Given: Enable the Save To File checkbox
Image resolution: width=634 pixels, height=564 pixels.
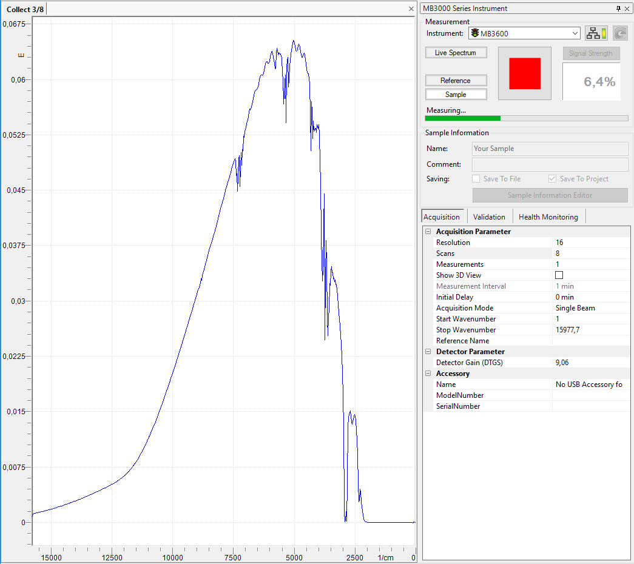Looking at the screenshot, I should tap(476, 179).
